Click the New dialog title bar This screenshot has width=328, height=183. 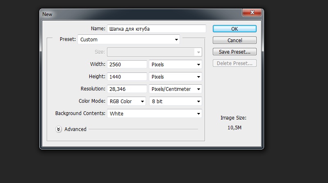pyautogui.click(x=140, y=14)
